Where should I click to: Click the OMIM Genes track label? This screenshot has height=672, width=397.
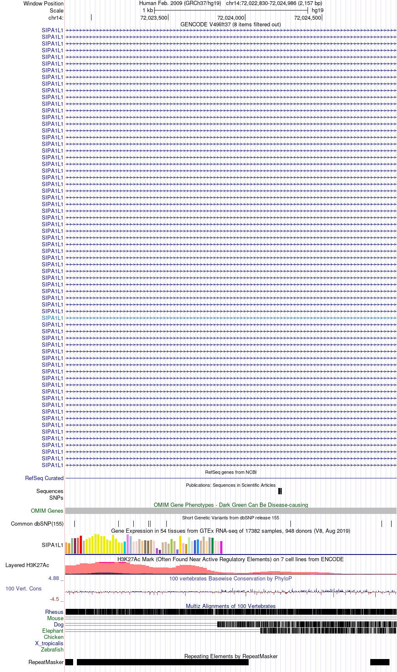[47, 511]
